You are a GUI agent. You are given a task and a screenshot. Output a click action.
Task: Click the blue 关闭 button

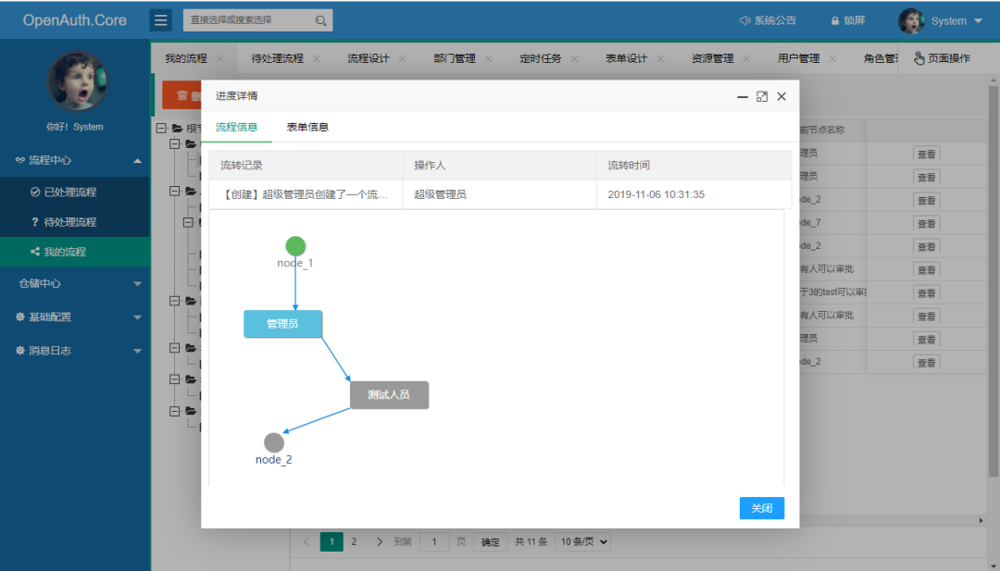pyautogui.click(x=761, y=508)
